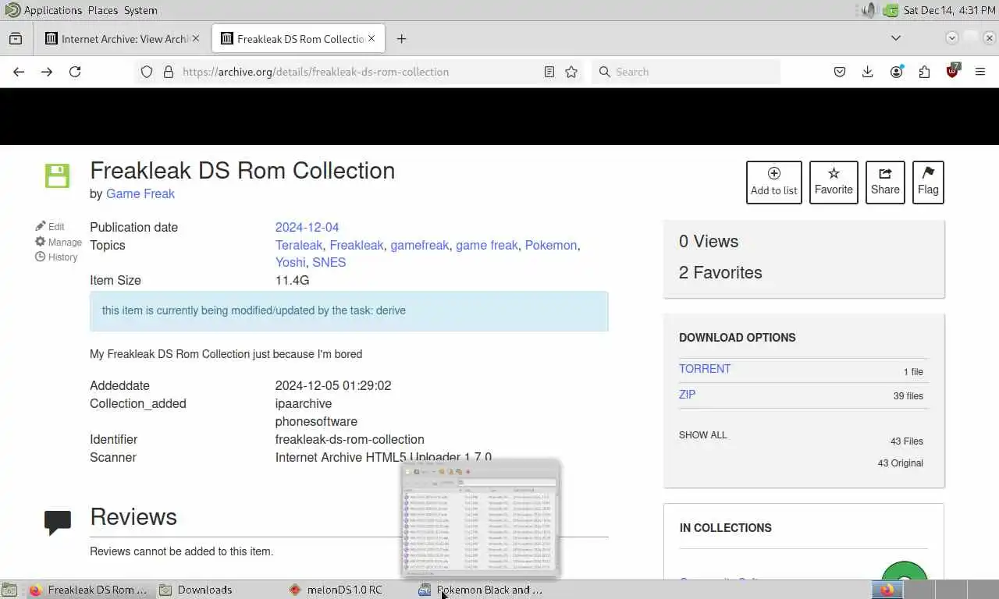Click the site security padlock icon

coord(168,72)
